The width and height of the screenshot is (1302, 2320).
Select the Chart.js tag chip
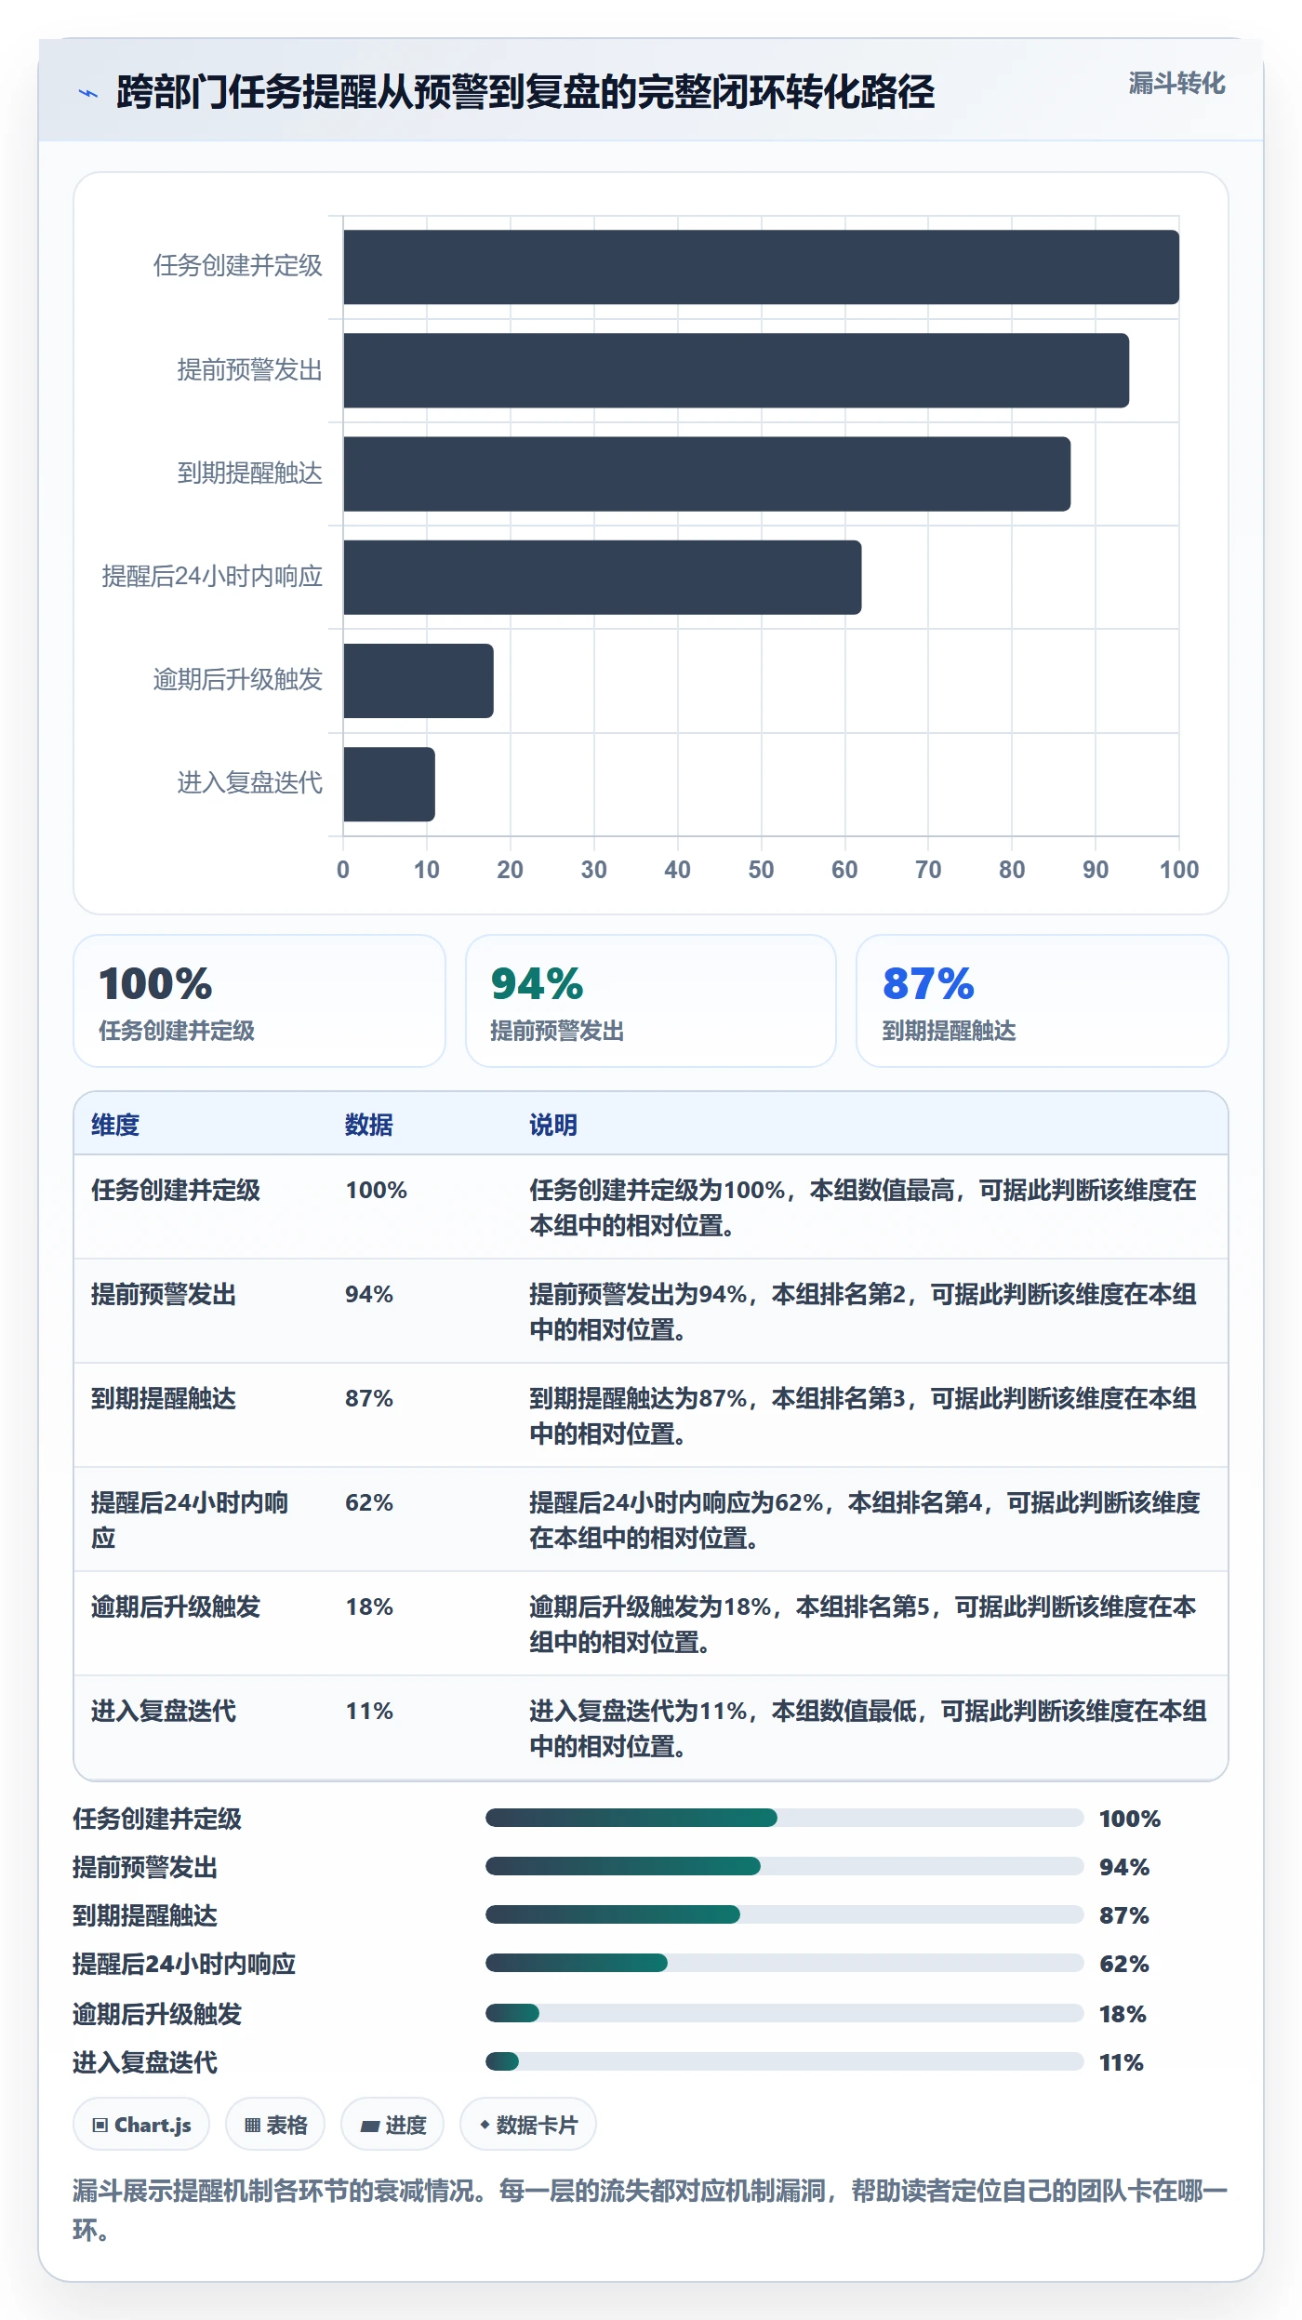click(x=141, y=2125)
